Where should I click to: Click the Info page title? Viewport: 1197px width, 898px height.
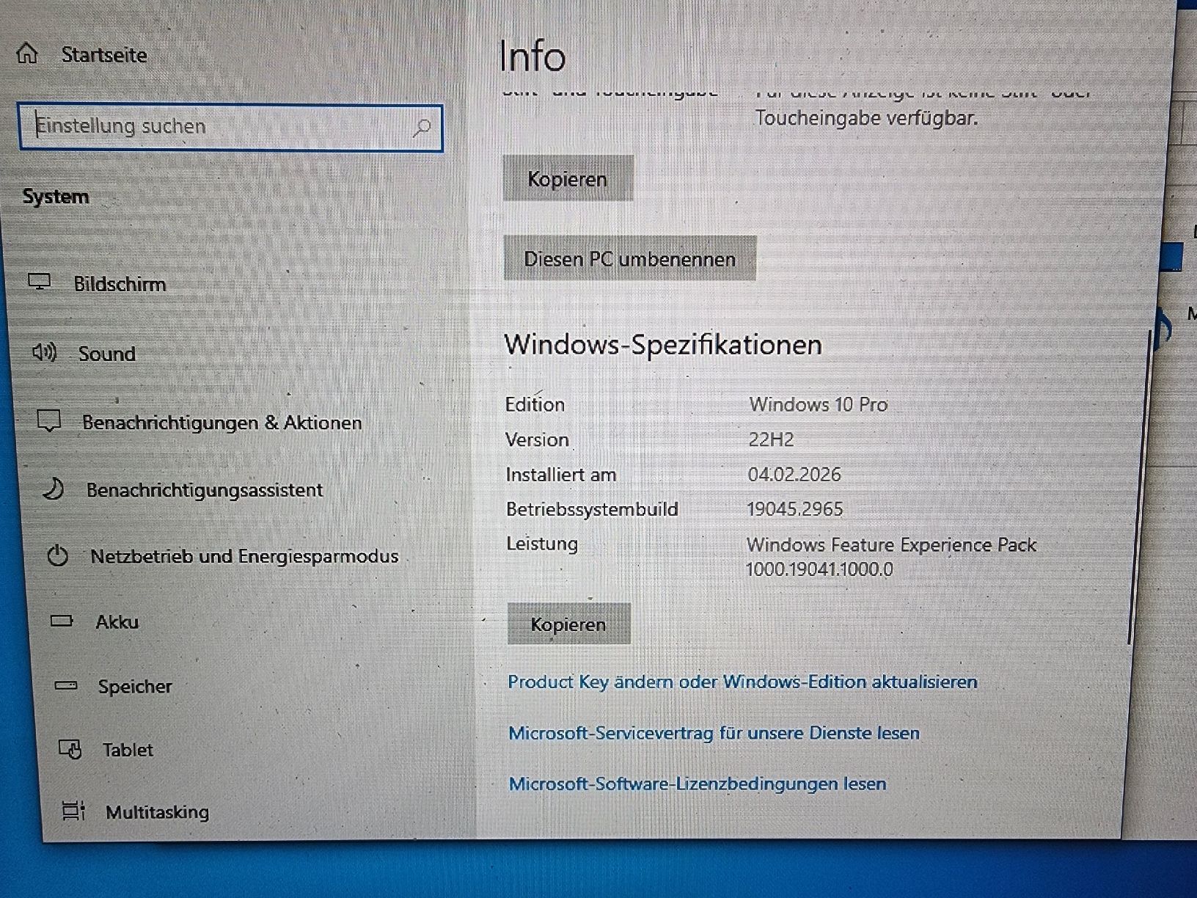pos(532,56)
